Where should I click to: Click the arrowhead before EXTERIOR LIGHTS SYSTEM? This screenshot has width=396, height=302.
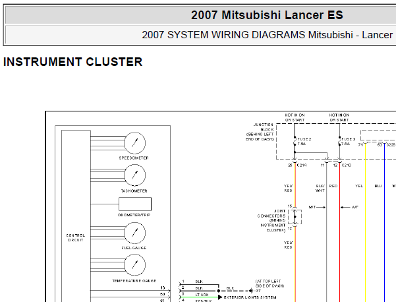(x=220, y=297)
